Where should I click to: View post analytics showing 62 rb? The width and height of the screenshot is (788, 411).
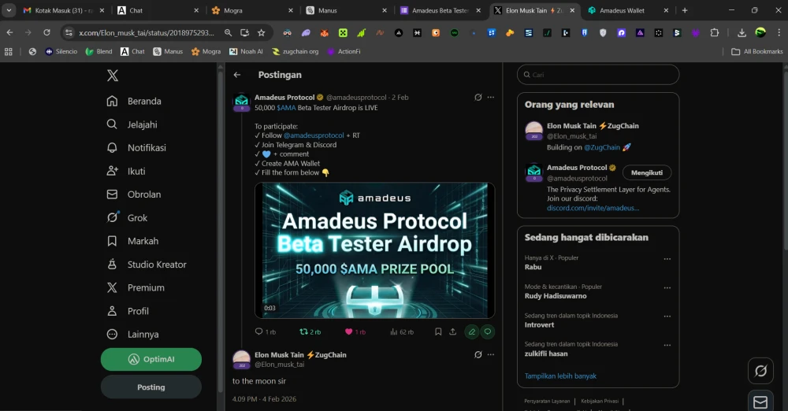(x=401, y=331)
